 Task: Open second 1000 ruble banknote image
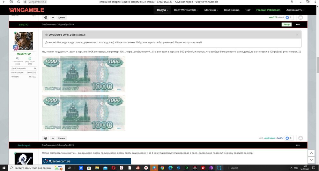point(83,113)
